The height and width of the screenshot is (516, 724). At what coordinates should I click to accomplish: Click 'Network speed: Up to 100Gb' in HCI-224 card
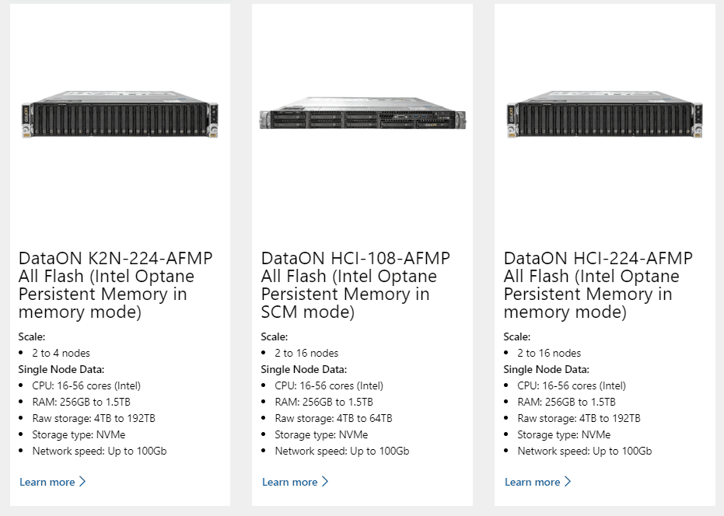585,451
